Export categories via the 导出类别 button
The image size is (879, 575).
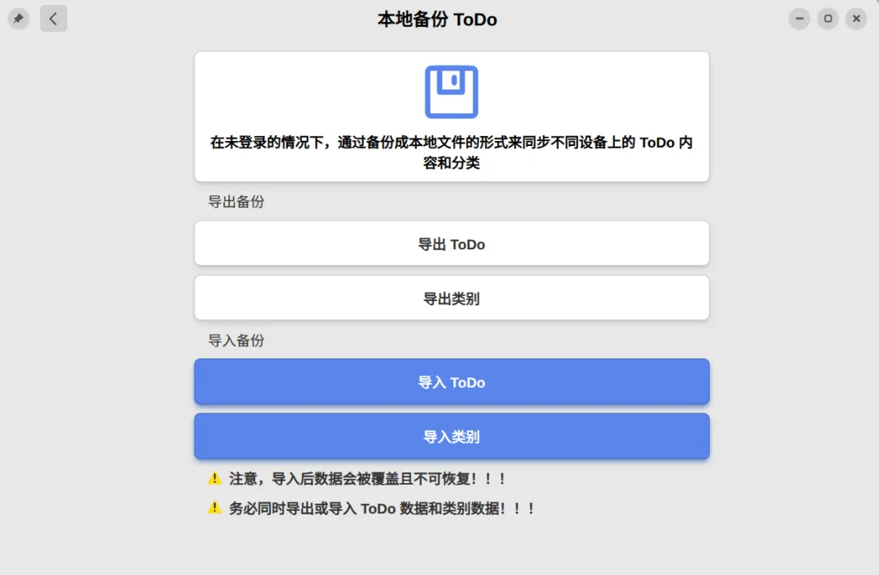tap(452, 298)
